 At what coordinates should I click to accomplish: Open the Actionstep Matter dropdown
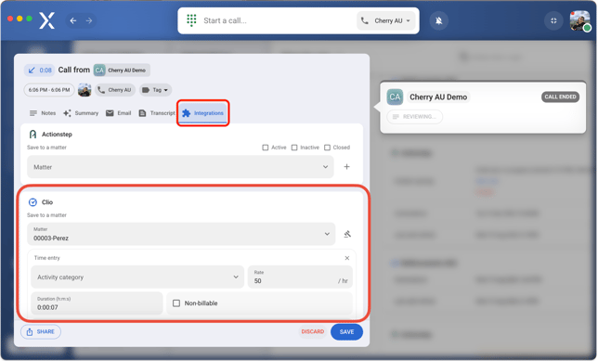point(180,167)
